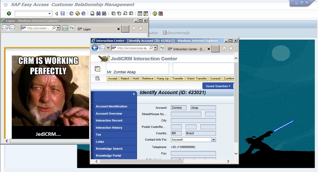Open Interaction Record in the navigation panel
This screenshot has width=318, height=172.
click(109, 120)
